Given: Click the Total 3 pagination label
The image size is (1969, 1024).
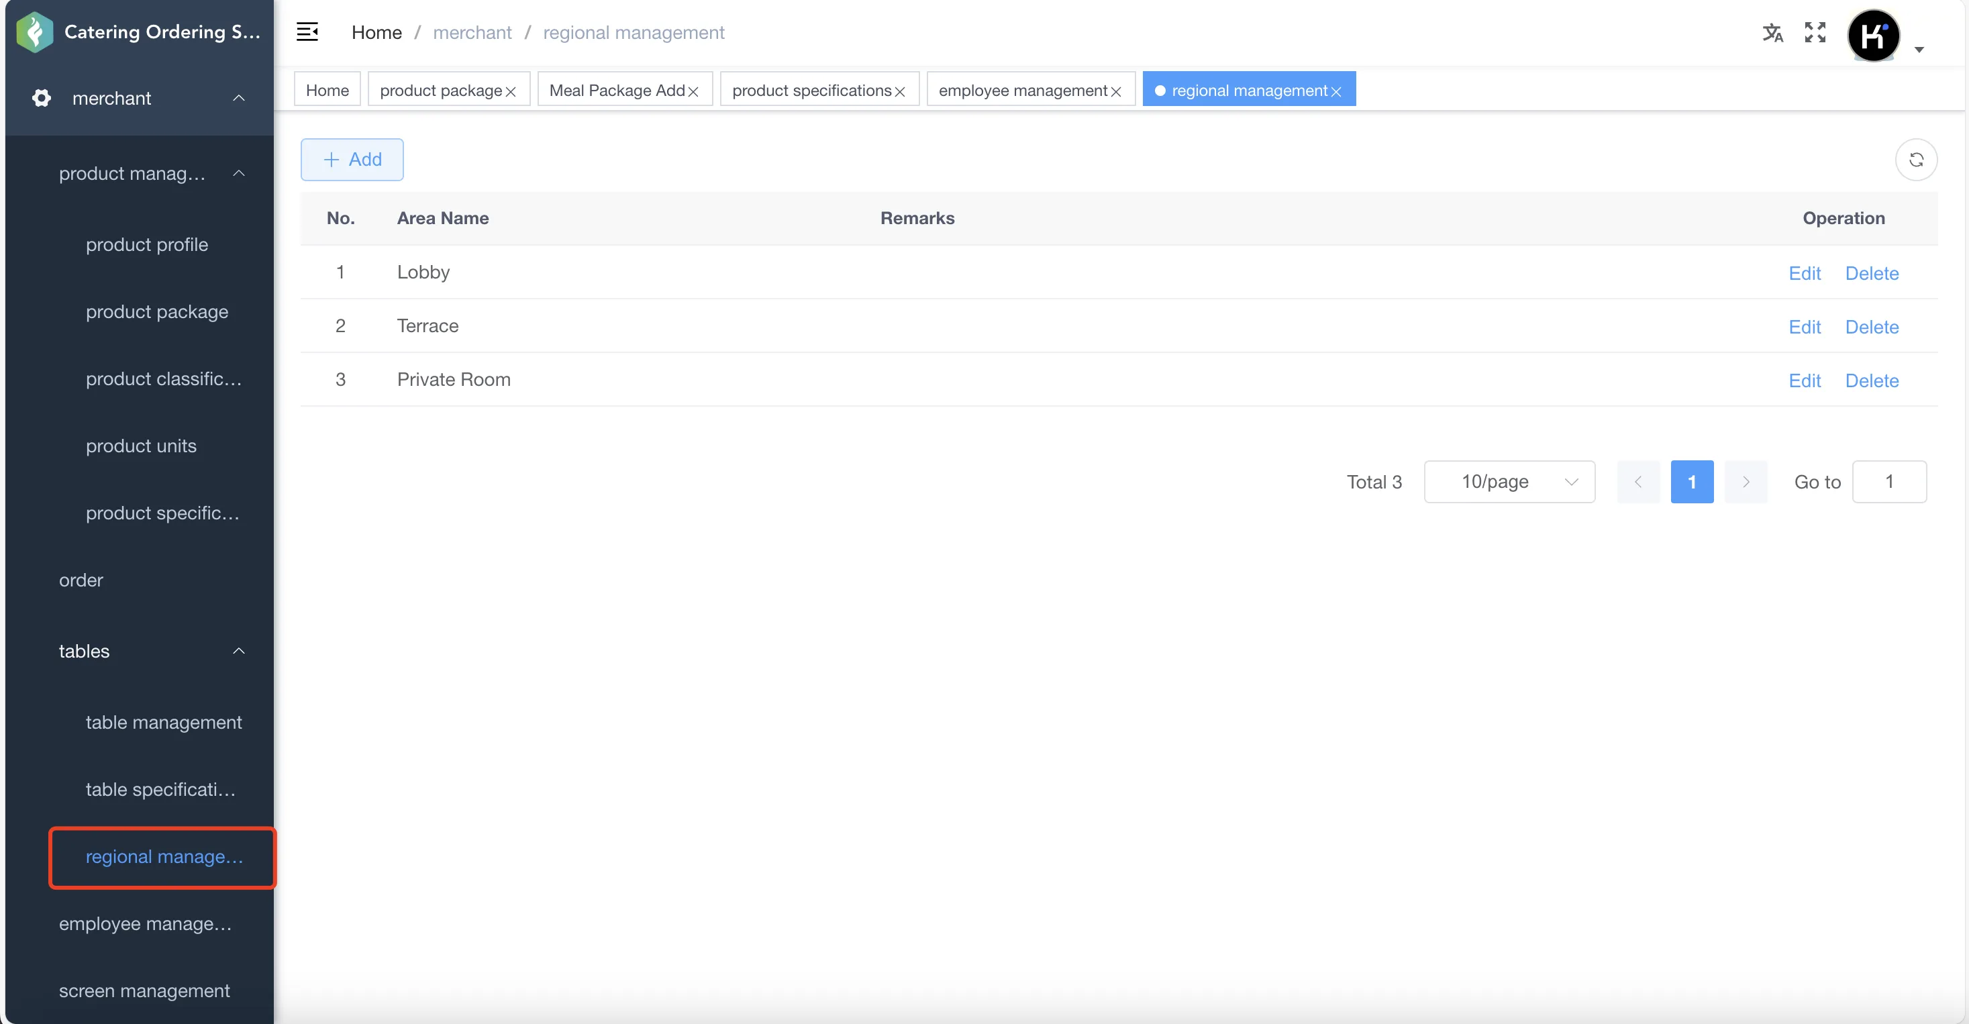Looking at the screenshot, I should click(x=1374, y=481).
